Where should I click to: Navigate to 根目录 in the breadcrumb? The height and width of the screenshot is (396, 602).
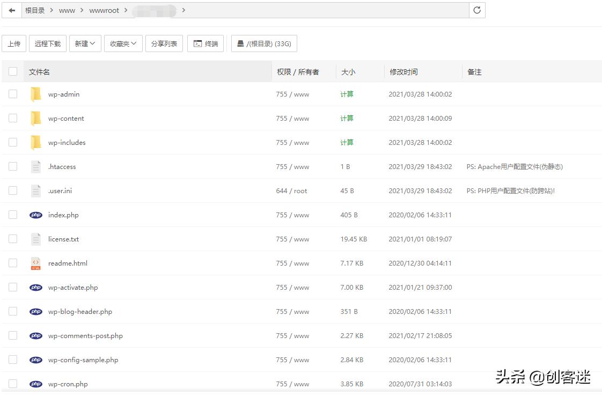click(35, 10)
